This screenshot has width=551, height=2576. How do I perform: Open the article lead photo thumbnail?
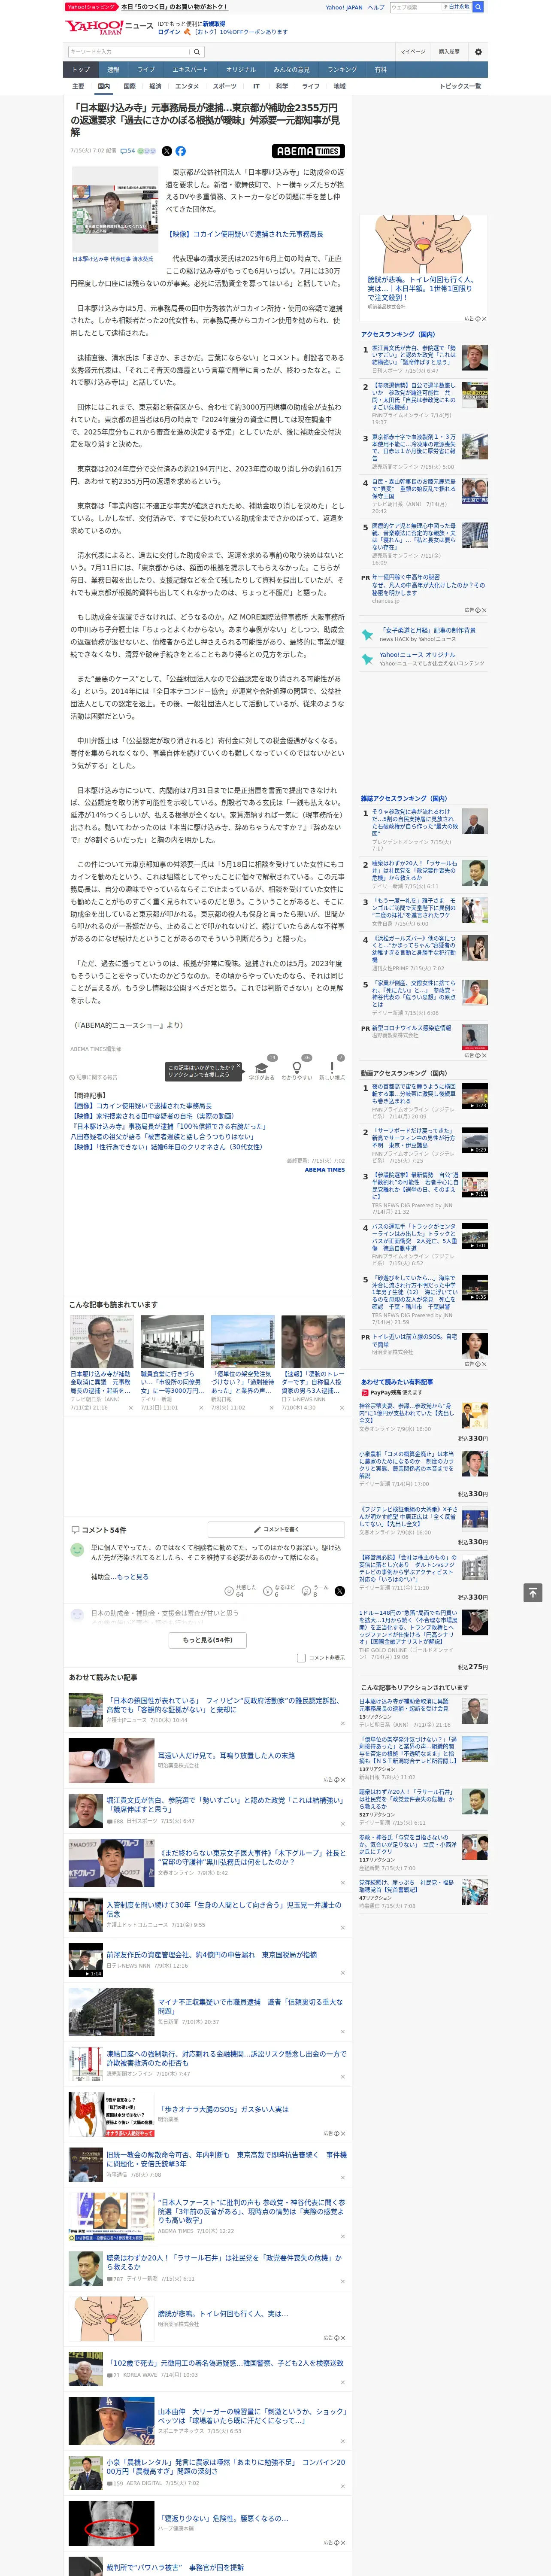114,209
